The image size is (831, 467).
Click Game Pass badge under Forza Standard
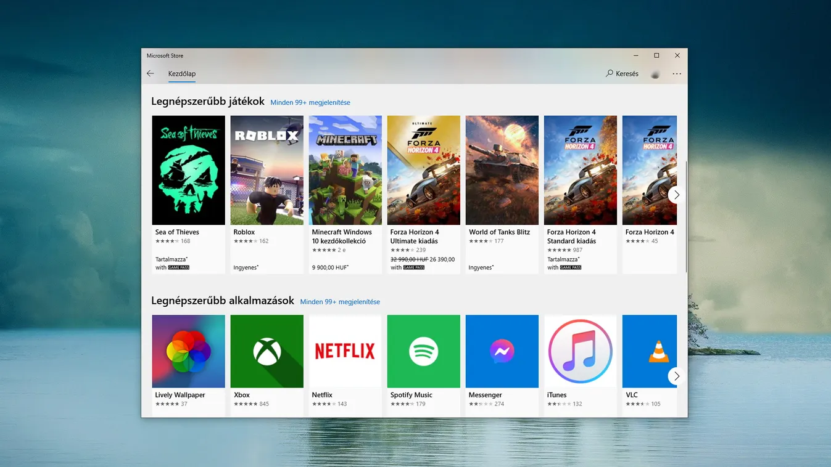coord(571,267)
